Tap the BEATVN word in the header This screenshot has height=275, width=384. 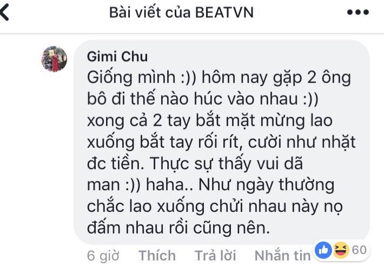tap(224, 12)
